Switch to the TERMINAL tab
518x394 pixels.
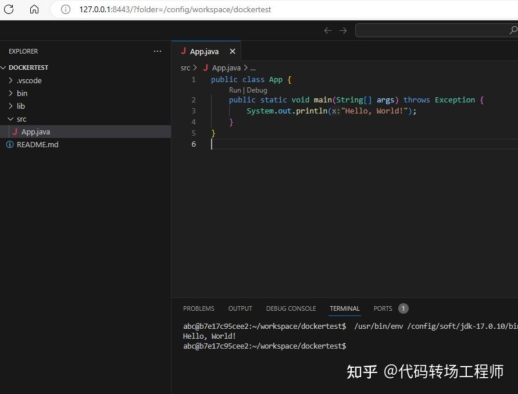pos(345,308)
